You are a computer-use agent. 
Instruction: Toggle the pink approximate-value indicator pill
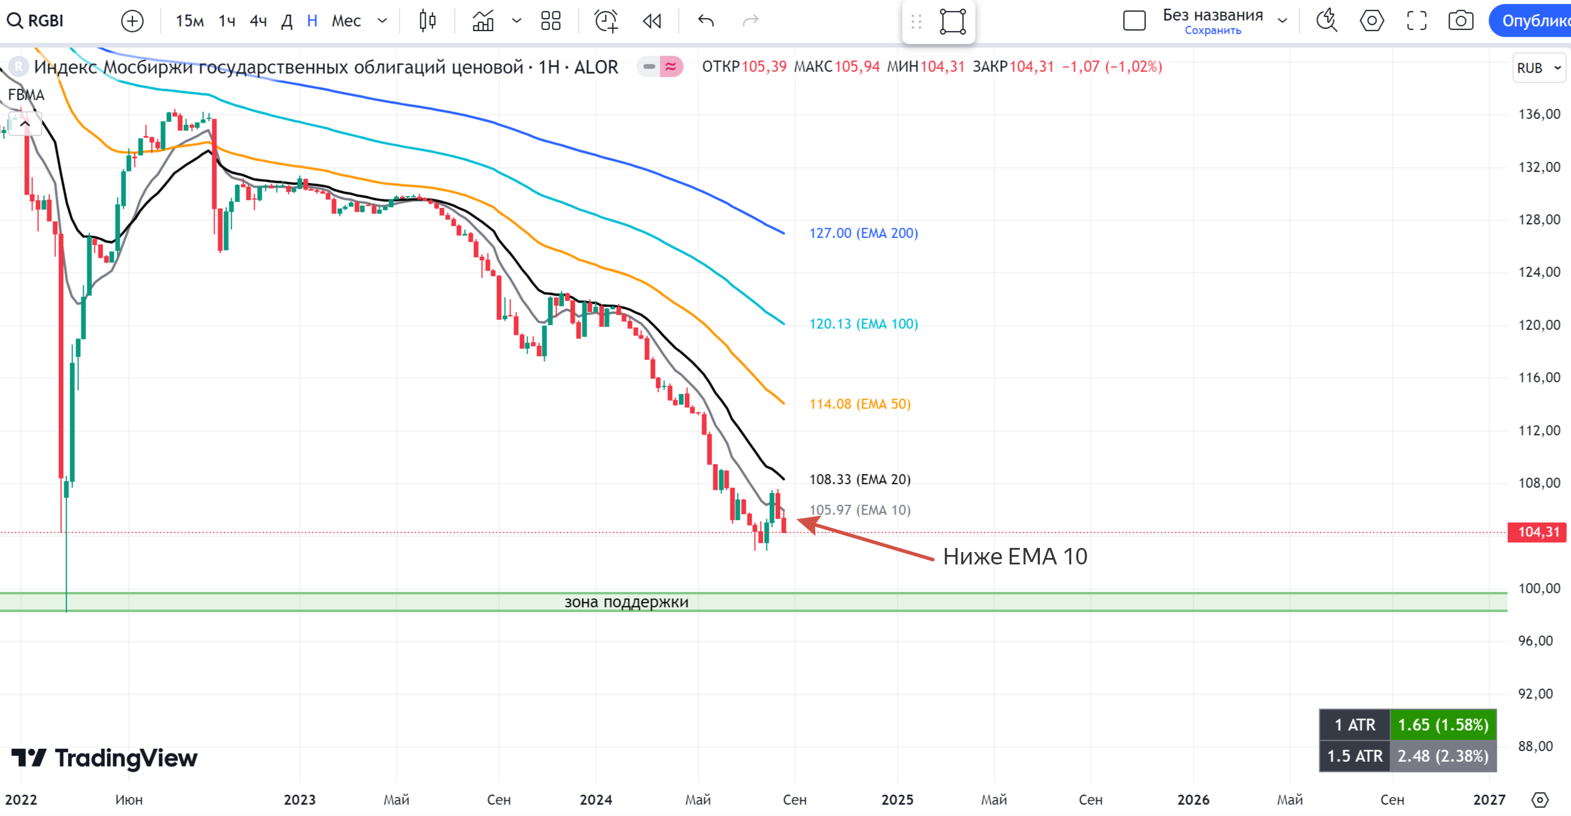pos(671,67)
